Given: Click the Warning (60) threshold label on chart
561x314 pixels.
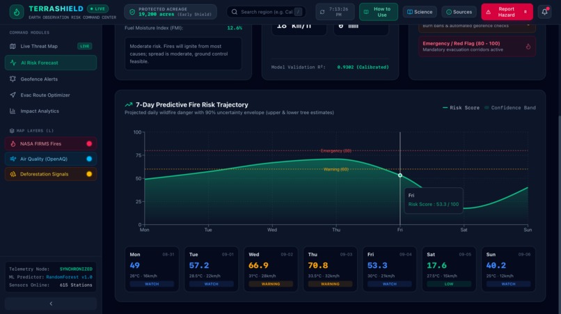Looking at the screenshot, I should click(336, 169).
